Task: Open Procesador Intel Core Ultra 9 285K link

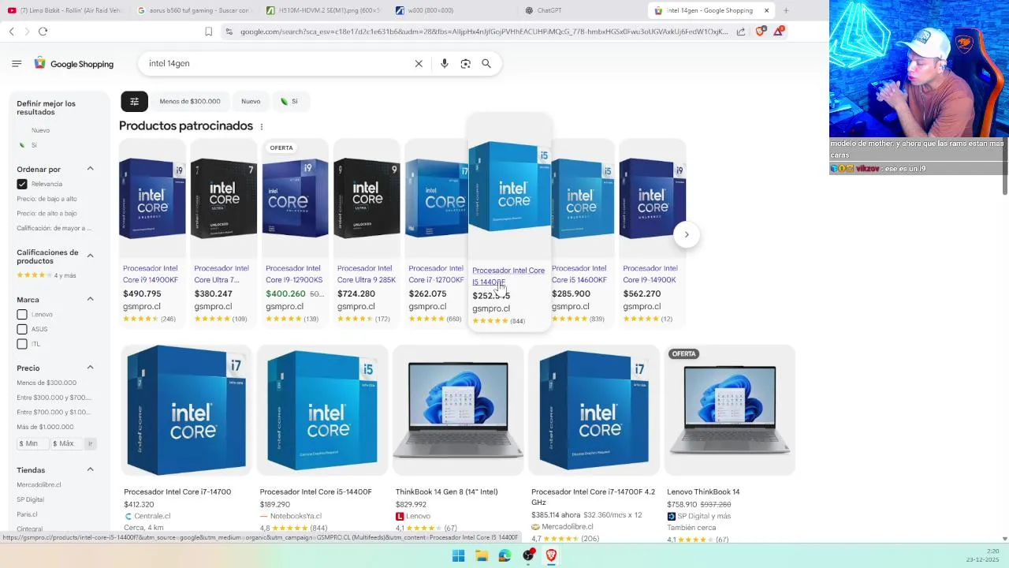Action: pos(367,274)
